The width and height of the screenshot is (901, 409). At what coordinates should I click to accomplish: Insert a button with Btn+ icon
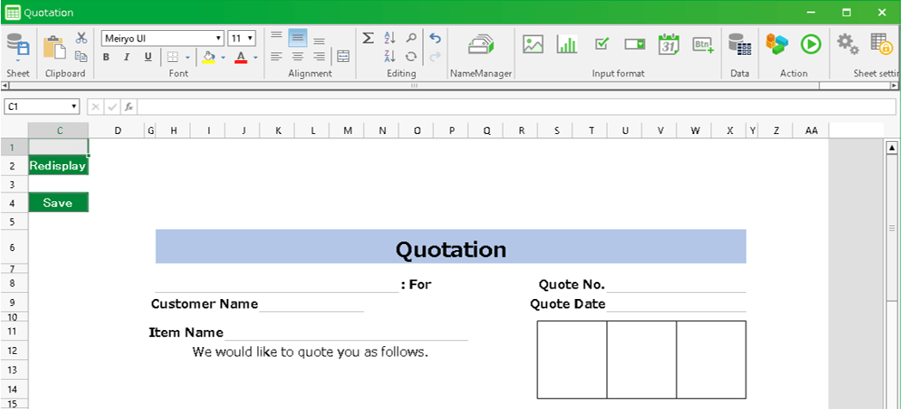[703, 45]
